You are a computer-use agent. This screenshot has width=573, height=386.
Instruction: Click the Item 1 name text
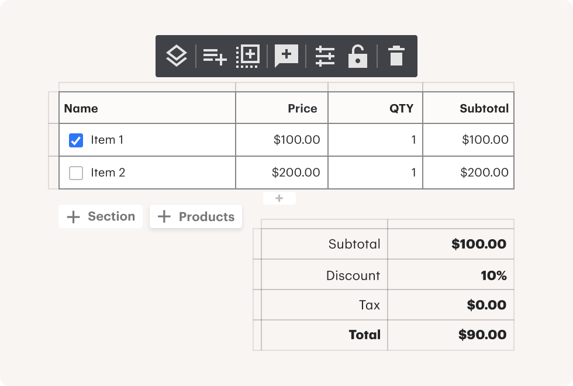[x=107, y=140]
